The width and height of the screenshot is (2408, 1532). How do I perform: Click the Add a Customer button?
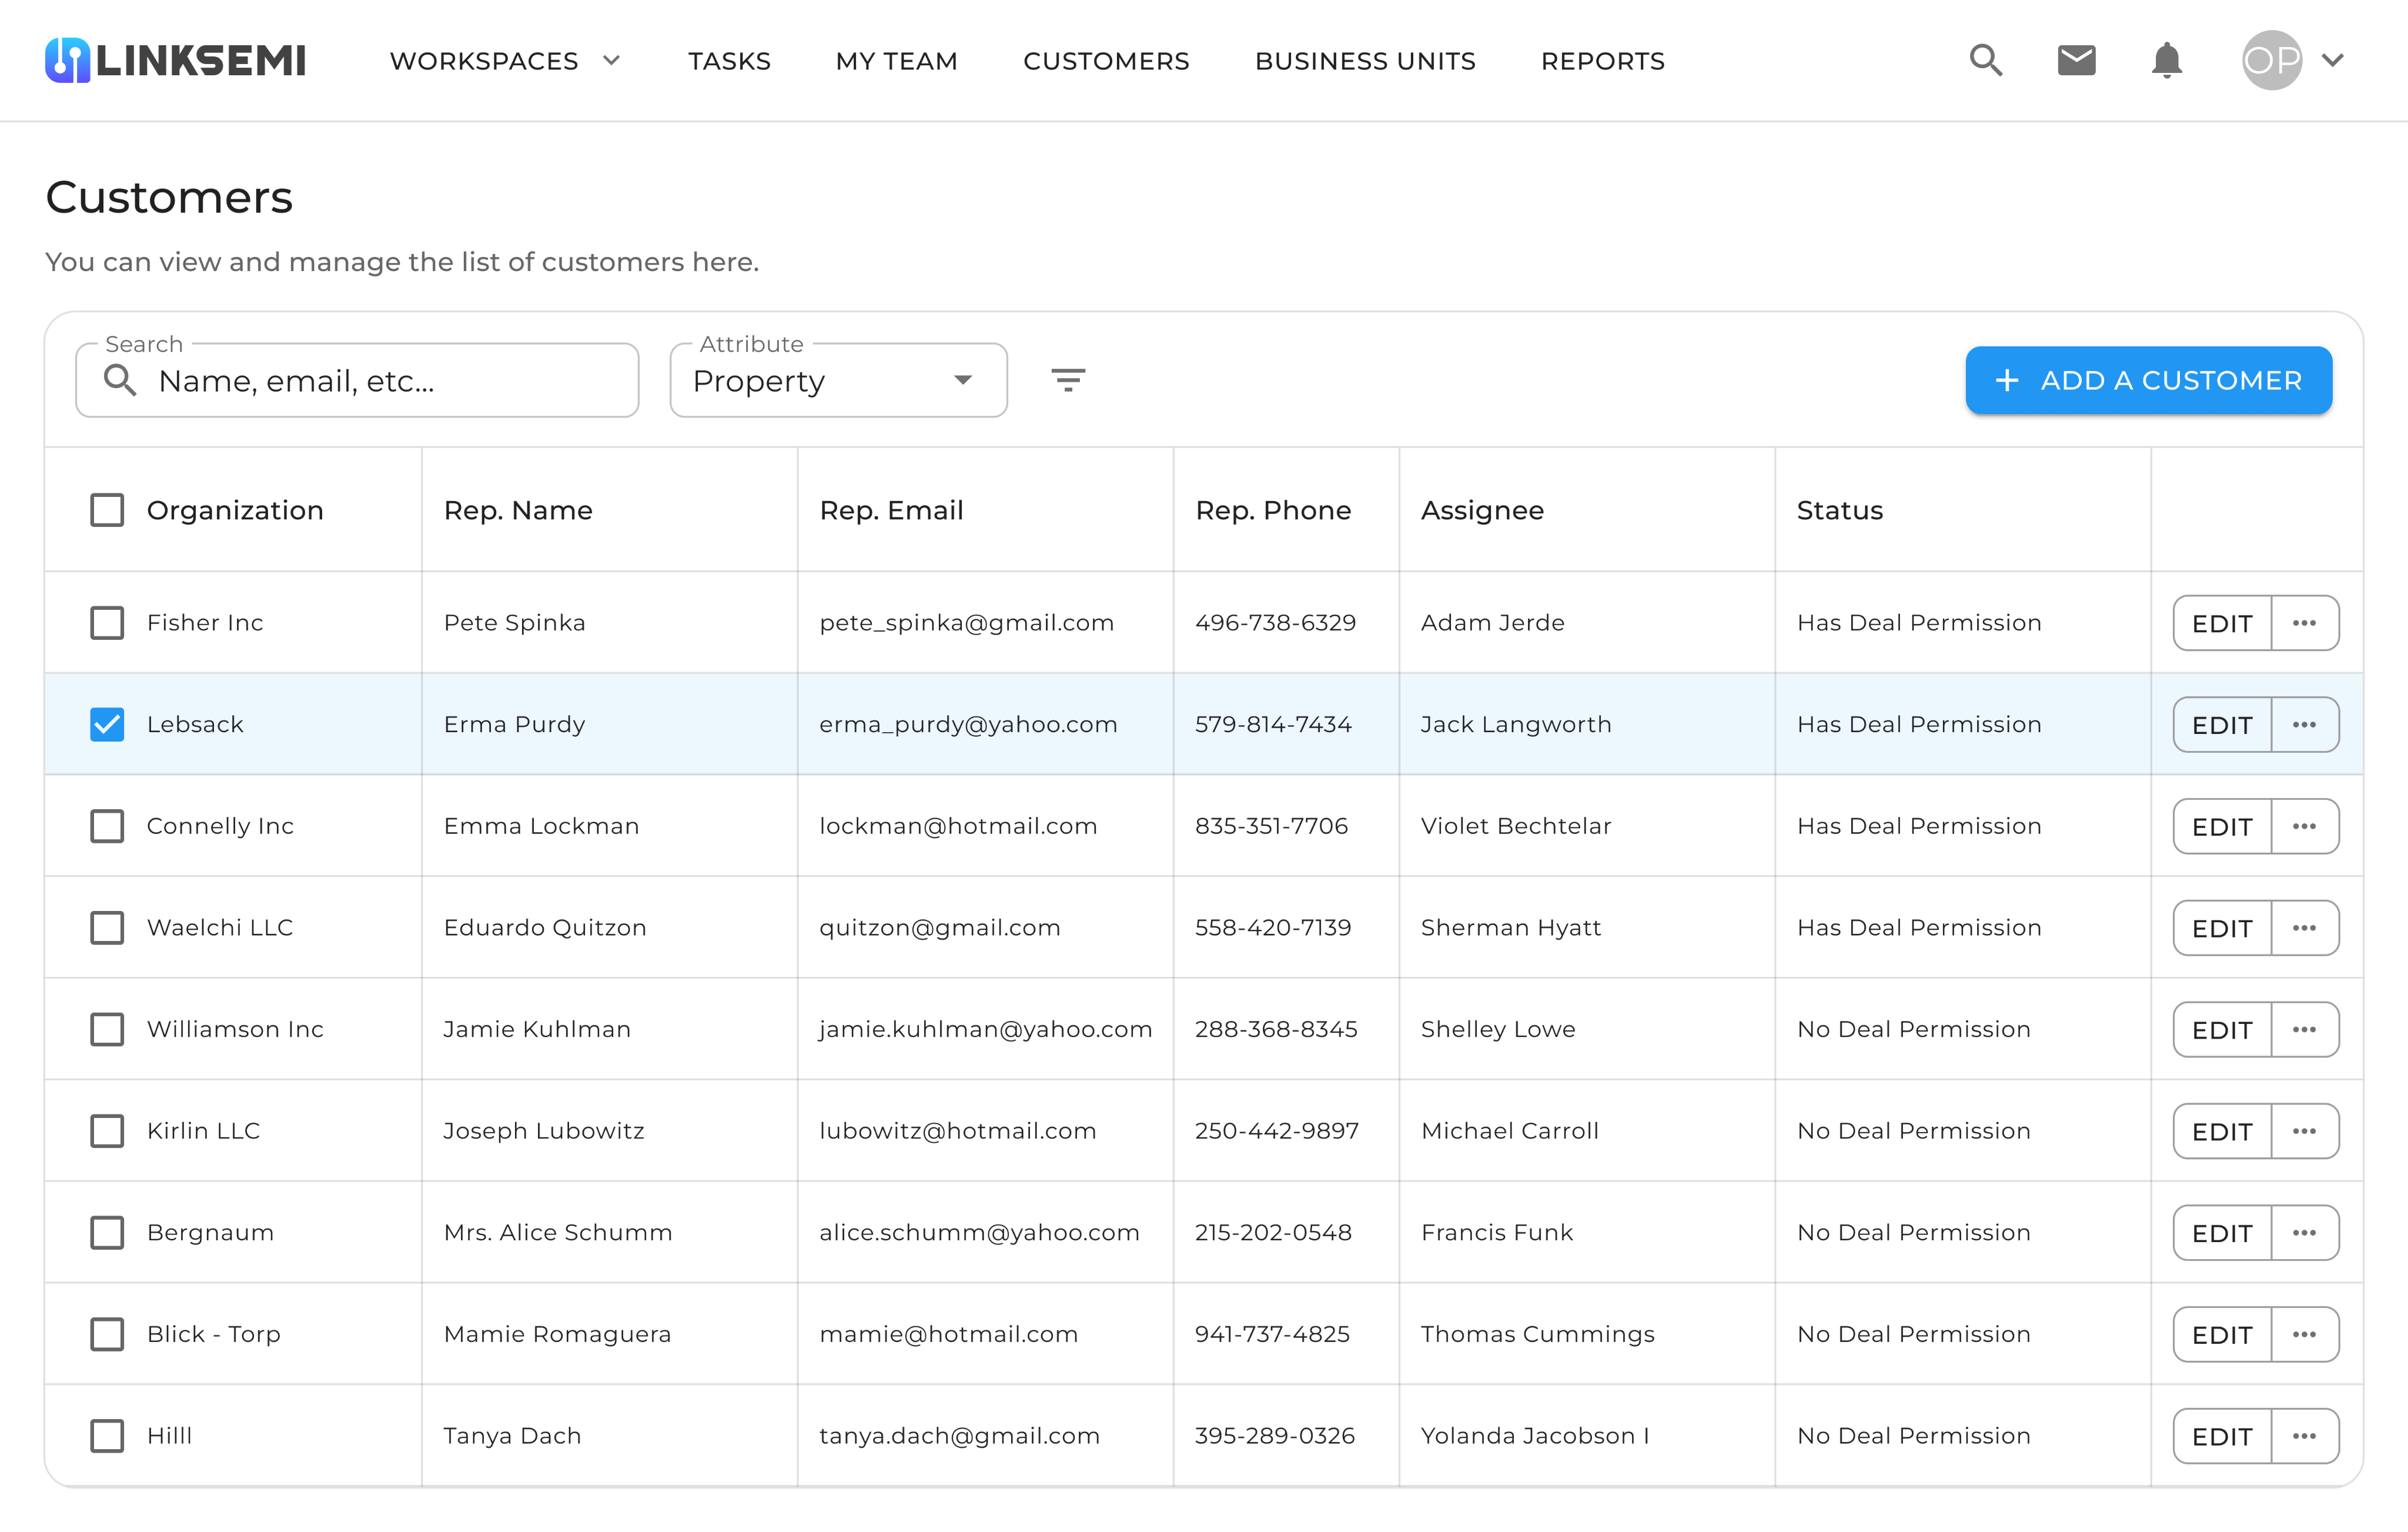point(2148,381)
